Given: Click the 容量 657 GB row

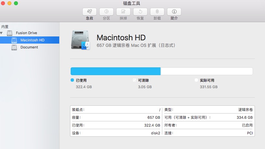Looking at the screenshot, I should [116, 117].
